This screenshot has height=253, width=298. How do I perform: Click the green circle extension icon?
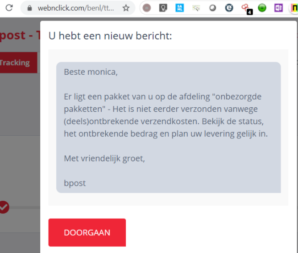[262, 8]
